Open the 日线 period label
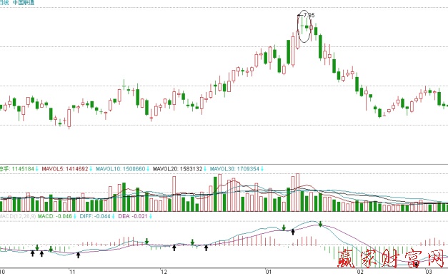Viewport: 448px width, 276px height. click(4, 3)
